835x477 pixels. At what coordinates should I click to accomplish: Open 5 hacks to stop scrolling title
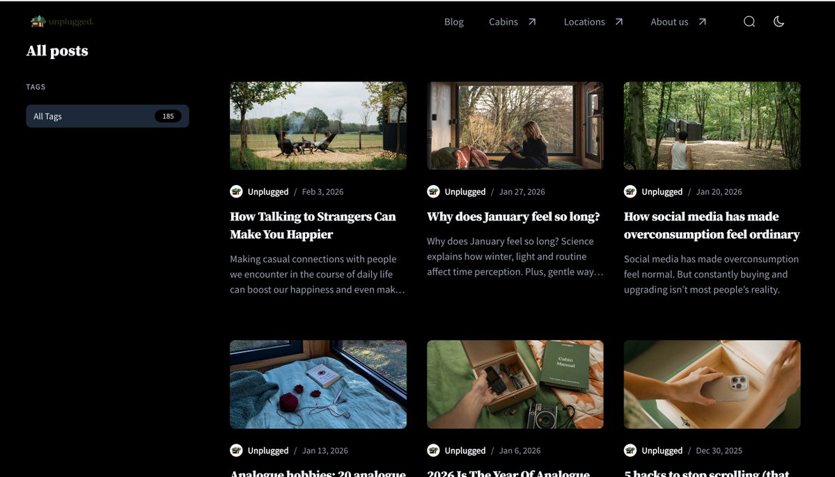coord(707,473)
